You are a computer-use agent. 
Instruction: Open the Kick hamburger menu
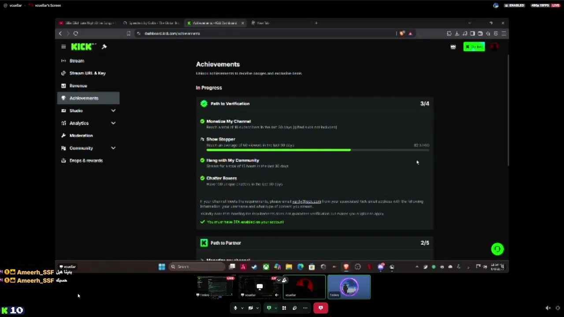click(63, 47)
